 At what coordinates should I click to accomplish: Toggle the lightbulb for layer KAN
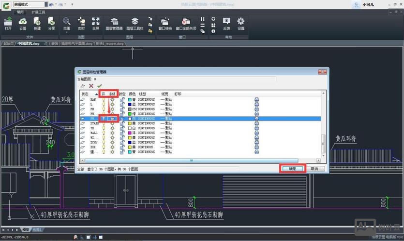(104, 100)
